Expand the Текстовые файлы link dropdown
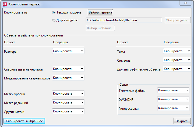194x127 pixels. (x=173, y=90)
